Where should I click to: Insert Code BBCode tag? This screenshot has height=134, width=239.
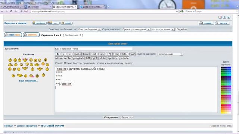pyautogui.click(x=86, y=54)
